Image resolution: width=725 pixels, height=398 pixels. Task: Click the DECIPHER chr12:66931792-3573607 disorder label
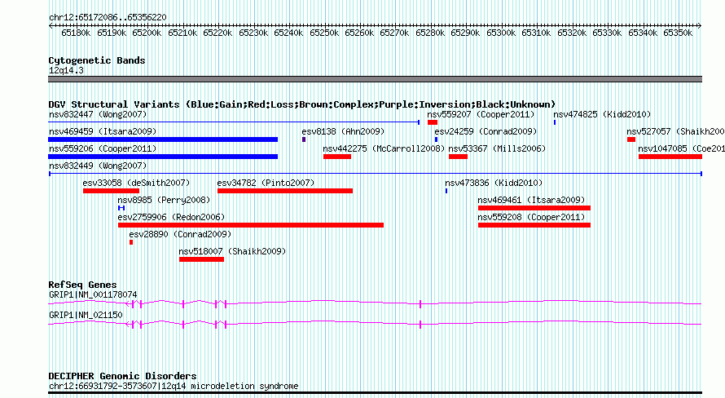(174, 386)
